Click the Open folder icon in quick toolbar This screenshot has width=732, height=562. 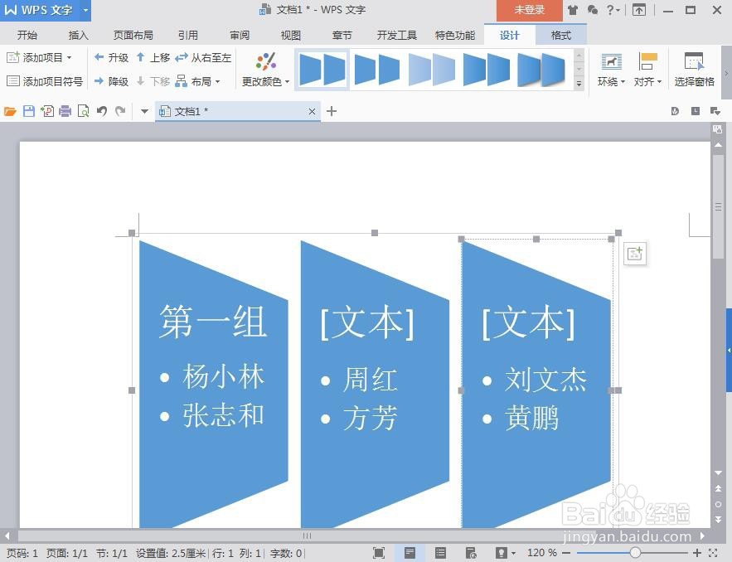pyautogui.click(x=10, y=111)
